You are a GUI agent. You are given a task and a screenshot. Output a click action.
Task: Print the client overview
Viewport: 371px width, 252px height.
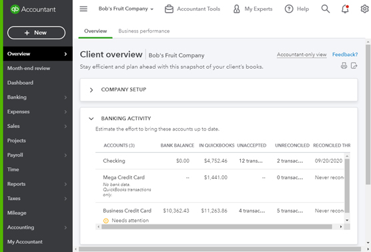[344, 65]
